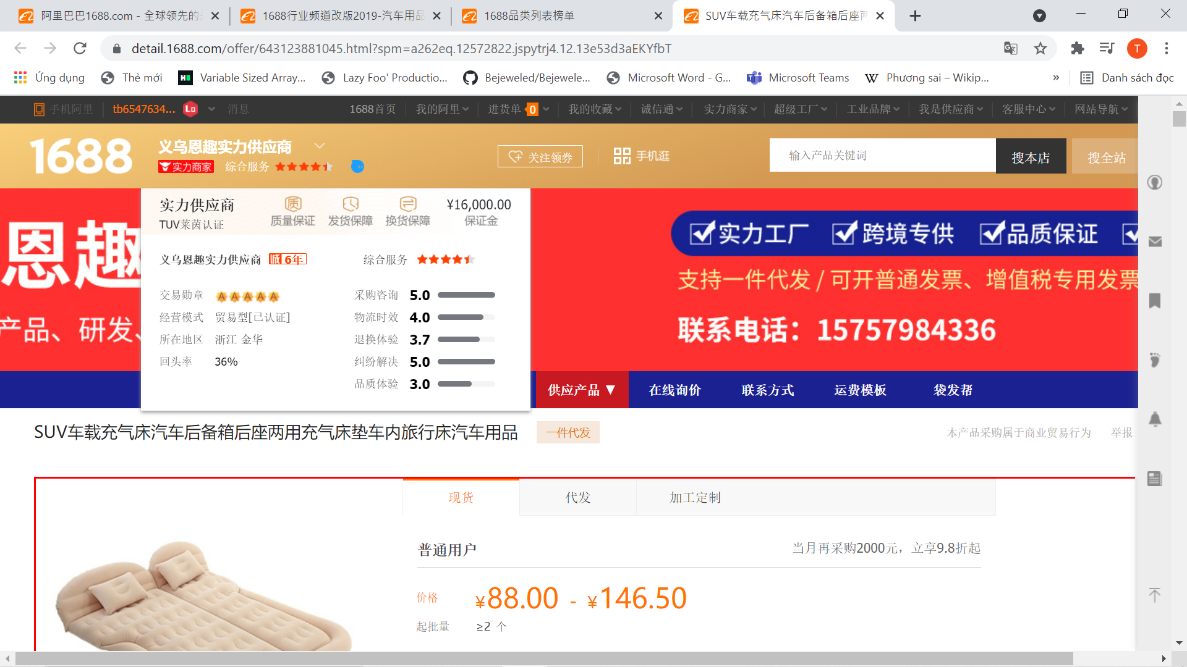This screenshot has height=667, width=1187.
Task: Open the Chrome profile avatar T
Action: click(x=1137, y=48)
